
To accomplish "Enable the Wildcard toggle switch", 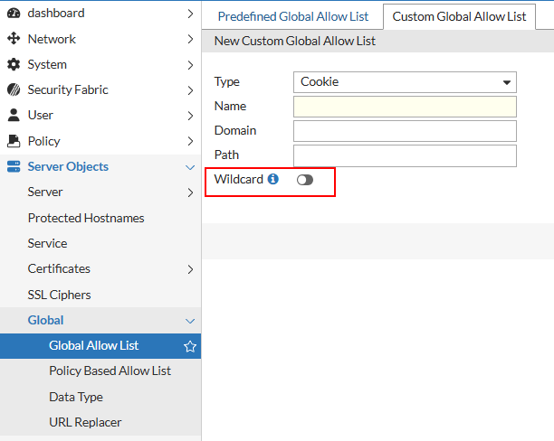I will (x=304, y=180).
